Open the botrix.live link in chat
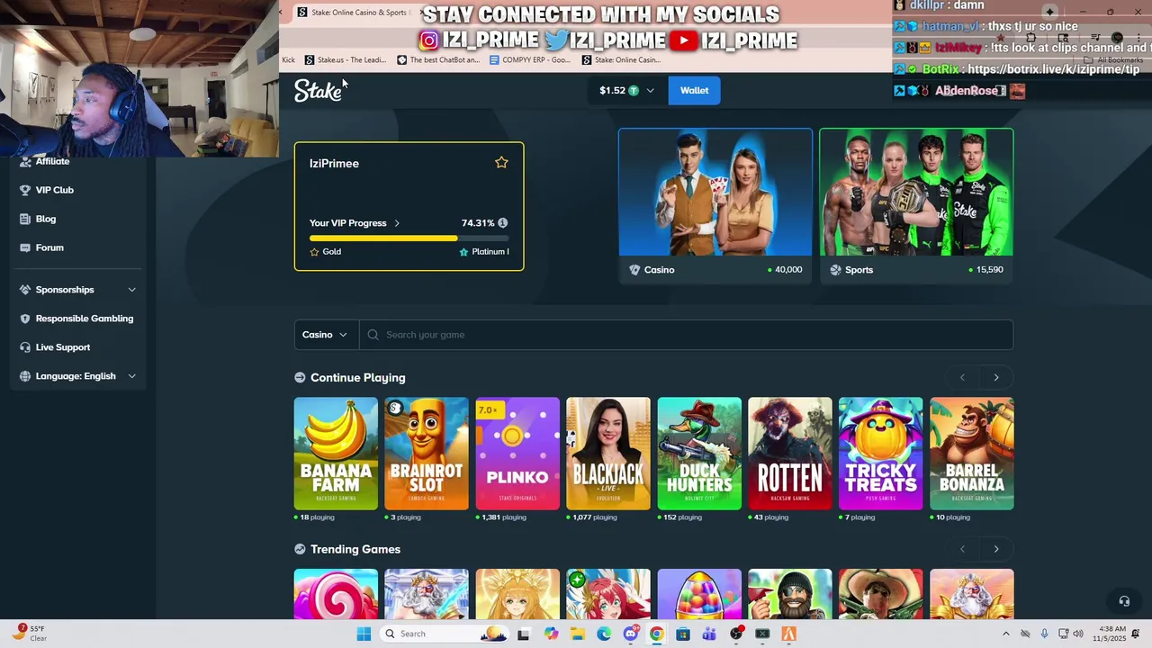Screen dimensions: 1152x648 click(x=1053, y=69)
